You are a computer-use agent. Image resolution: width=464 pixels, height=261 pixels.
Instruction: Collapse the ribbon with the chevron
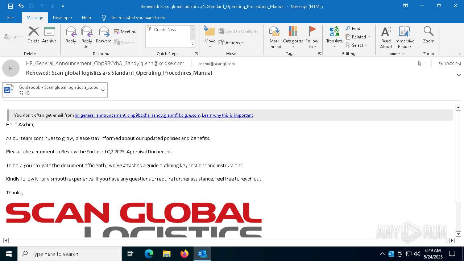coord(459,54)
